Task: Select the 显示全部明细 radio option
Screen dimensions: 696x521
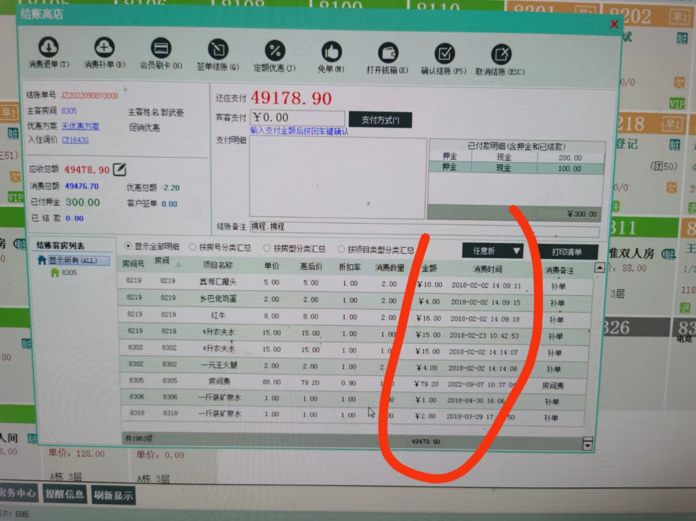Action: (x=128, y=246)
